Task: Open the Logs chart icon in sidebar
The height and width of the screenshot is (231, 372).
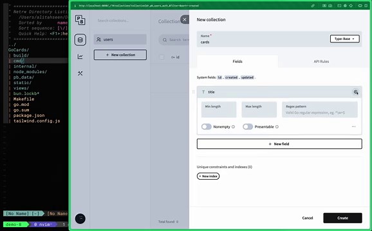Action: pos(80,56)
